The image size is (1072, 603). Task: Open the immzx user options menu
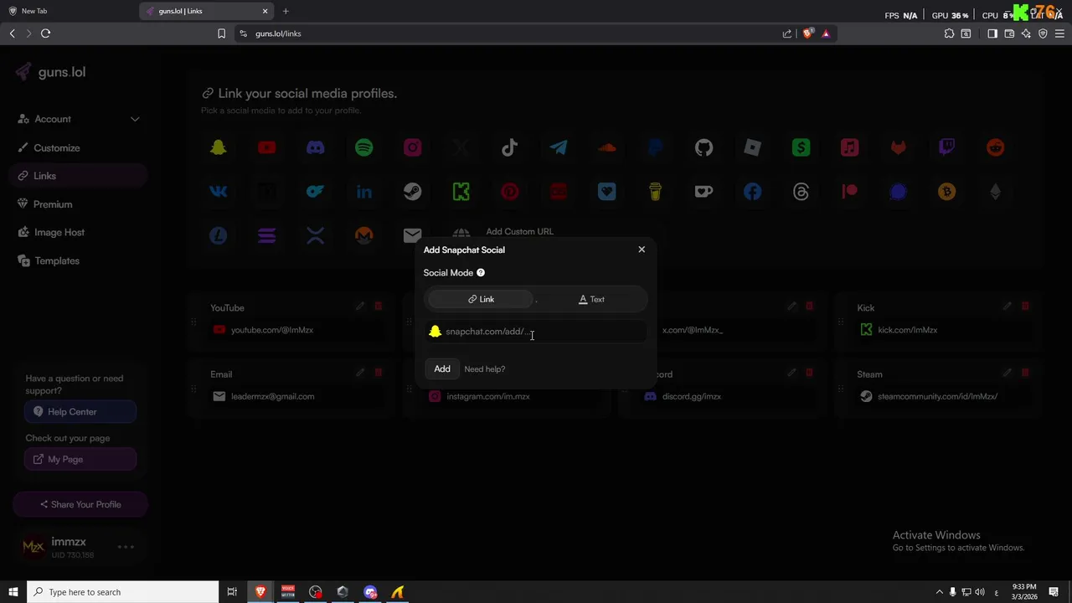(126, 547)
